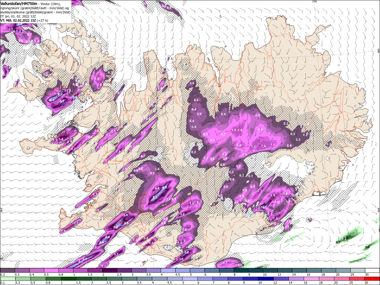Screen dimensions: 380x285
Task: Pick the purple snow swatch between 0.2 and 0.3
Action: pos(7,270)
